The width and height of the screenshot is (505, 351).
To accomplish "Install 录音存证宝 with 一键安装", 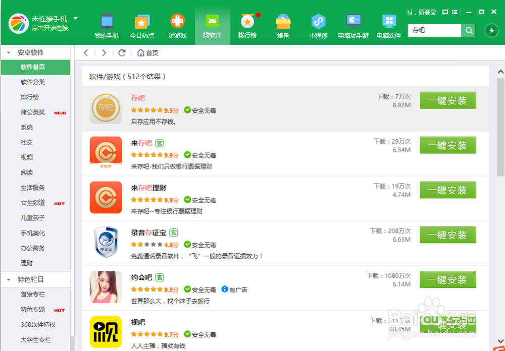I will [x=447, y=235].
